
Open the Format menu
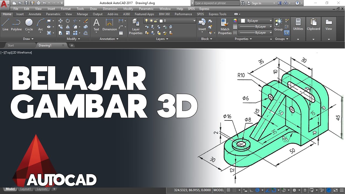[x=66, y=9]
